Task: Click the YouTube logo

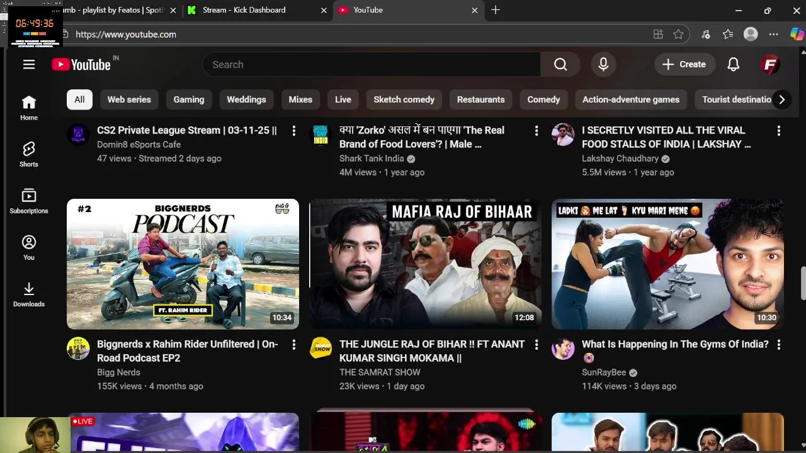Action: tap(81, 64)
